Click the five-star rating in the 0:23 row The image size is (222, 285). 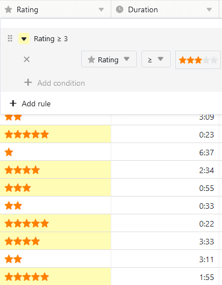tap(27, 135)
